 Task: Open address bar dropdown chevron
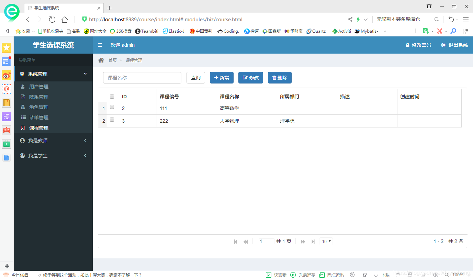[365, 20]
